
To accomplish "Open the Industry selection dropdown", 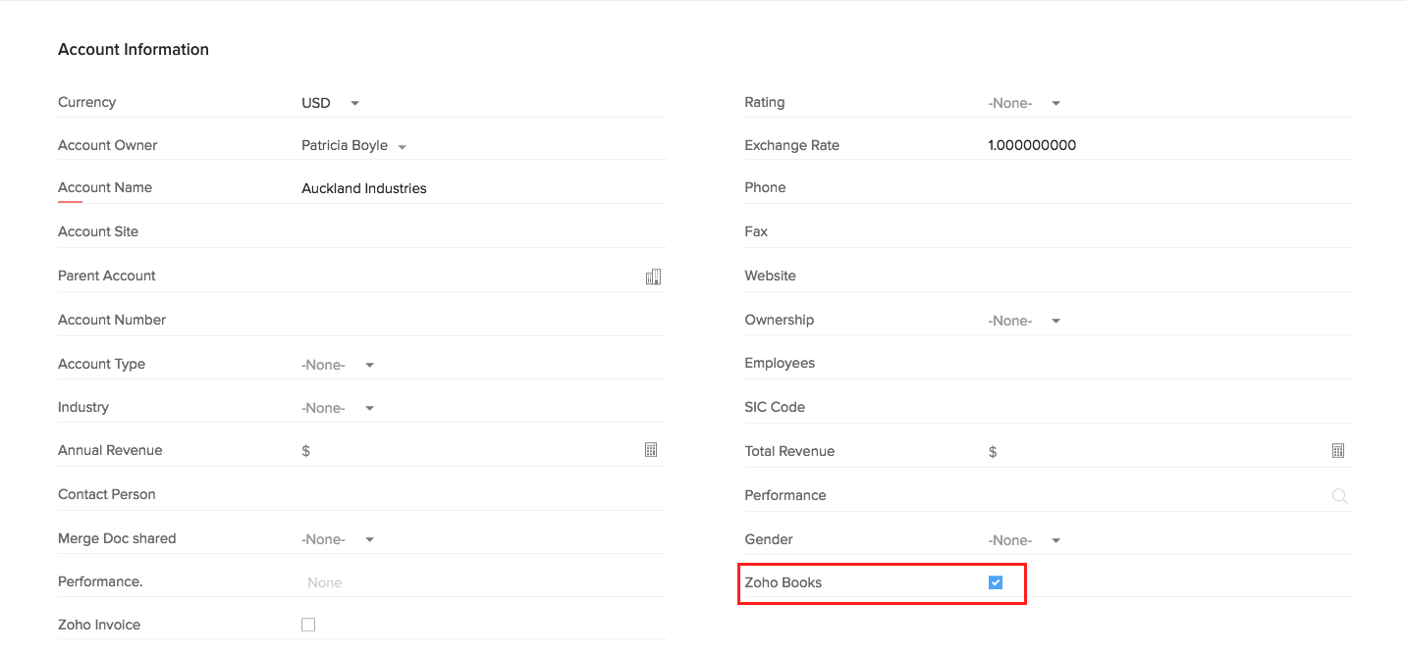I will (x=339, y=407).
